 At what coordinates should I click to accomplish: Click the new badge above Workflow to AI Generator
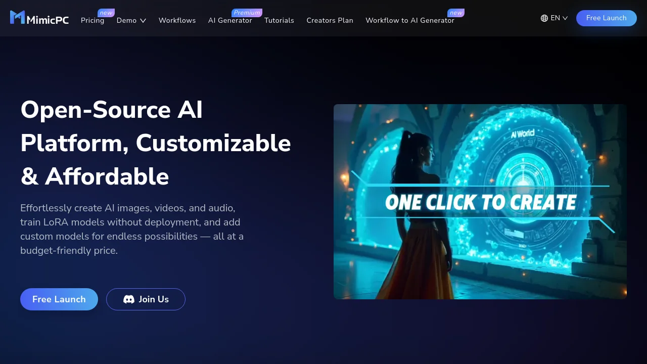click(456, 13)
